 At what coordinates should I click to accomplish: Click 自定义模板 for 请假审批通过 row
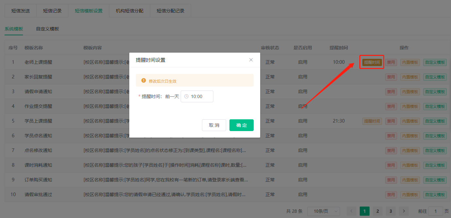(435, 194)
